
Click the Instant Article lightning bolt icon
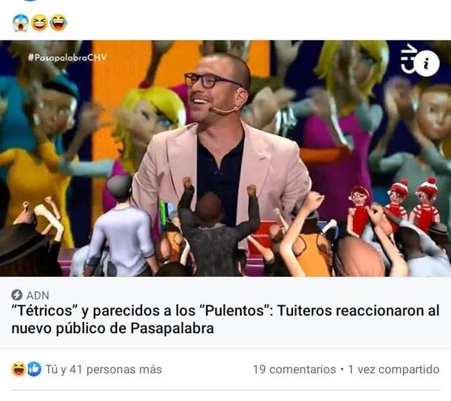tap(17, 295)
